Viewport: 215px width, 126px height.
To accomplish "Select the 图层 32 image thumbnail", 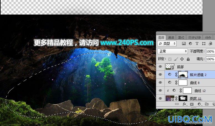I will tap(170, 98).
